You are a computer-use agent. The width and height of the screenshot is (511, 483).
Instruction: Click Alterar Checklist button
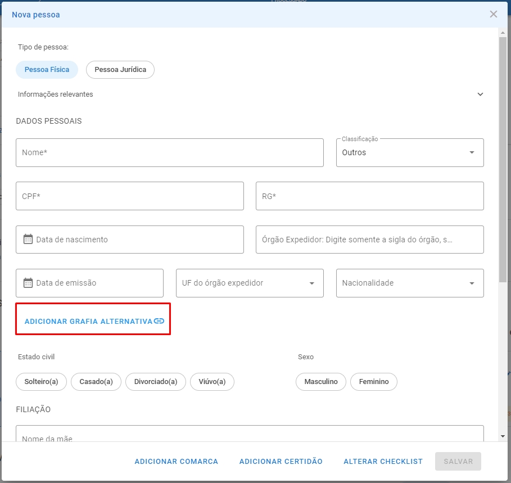(383, 461)
